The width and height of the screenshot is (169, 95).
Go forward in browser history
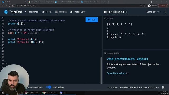6,6
